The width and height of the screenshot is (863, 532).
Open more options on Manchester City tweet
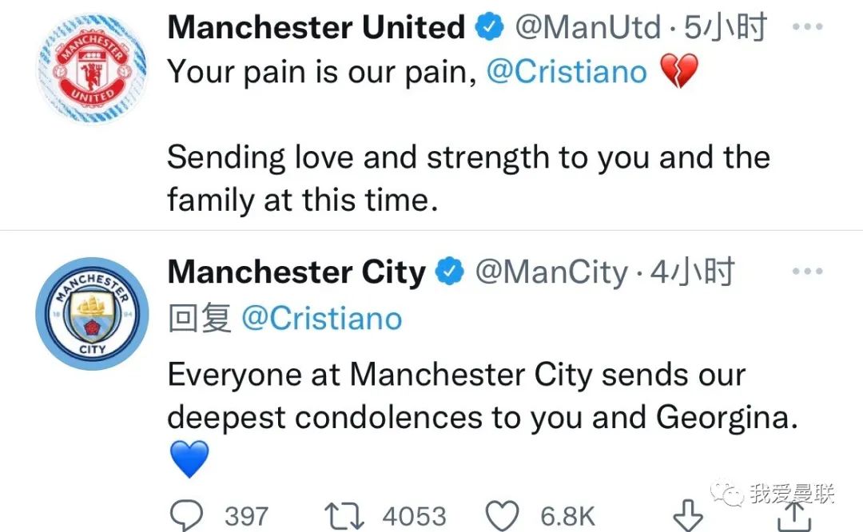point(807,272)
